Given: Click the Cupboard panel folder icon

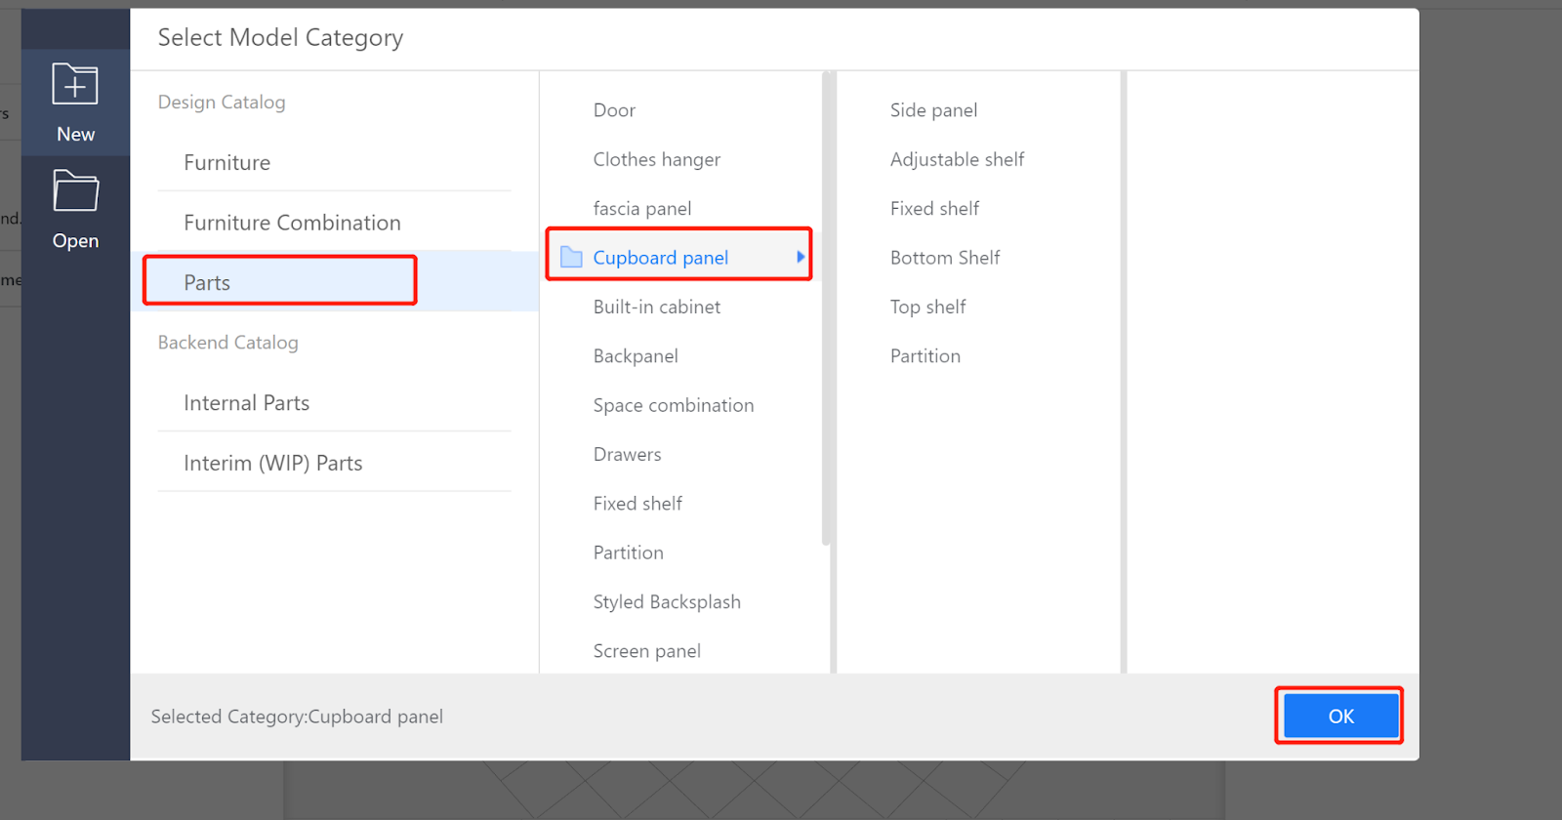Looking at the screenshot, I should point(571,258).
